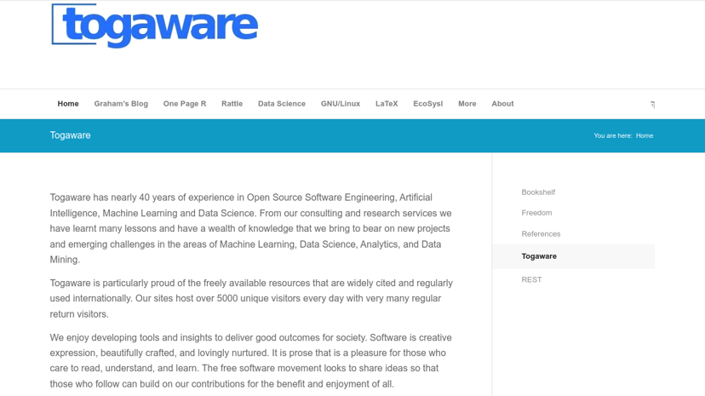Screen dimensions: 705x396
Task: Select the Rattle menu item
Action: pyautogui.click(x=232, y=104)
